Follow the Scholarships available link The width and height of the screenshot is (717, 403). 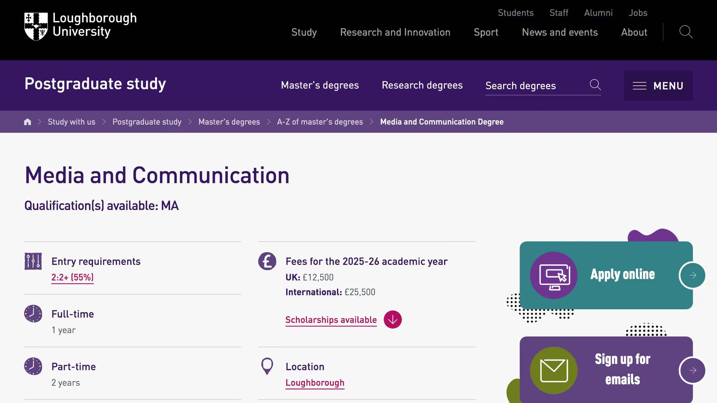point(331,320)
